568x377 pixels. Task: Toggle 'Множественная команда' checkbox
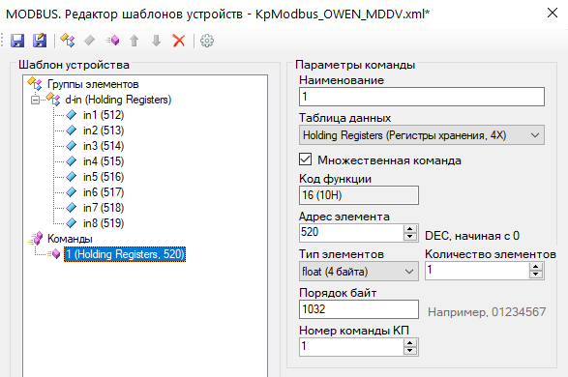click(x=306, y=159)
